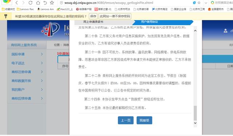Viewport: 233px width, 136px height.
Task: Open the Hao123_上 bookmark
Action: (65, 9)
